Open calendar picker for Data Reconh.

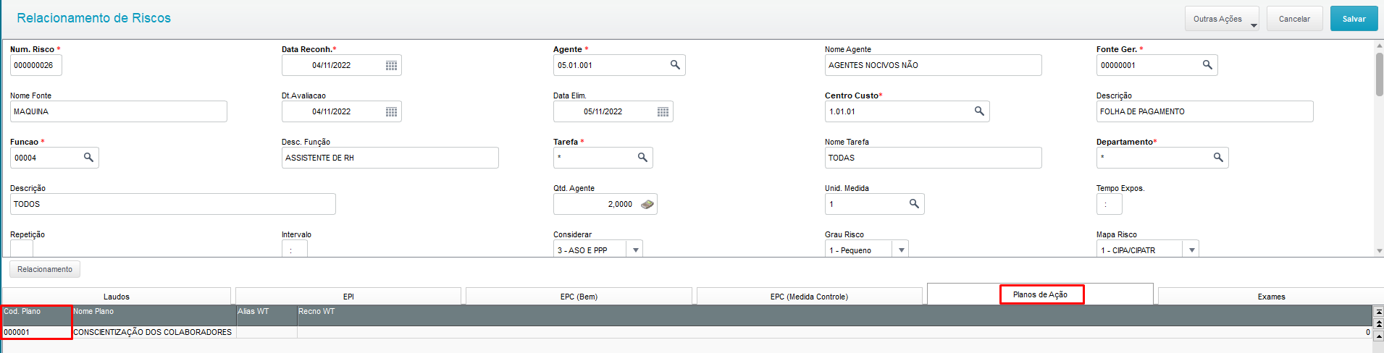[391, 65]
